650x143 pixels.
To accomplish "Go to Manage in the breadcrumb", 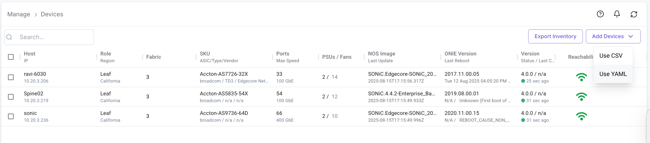I will (x=19, y=14).
